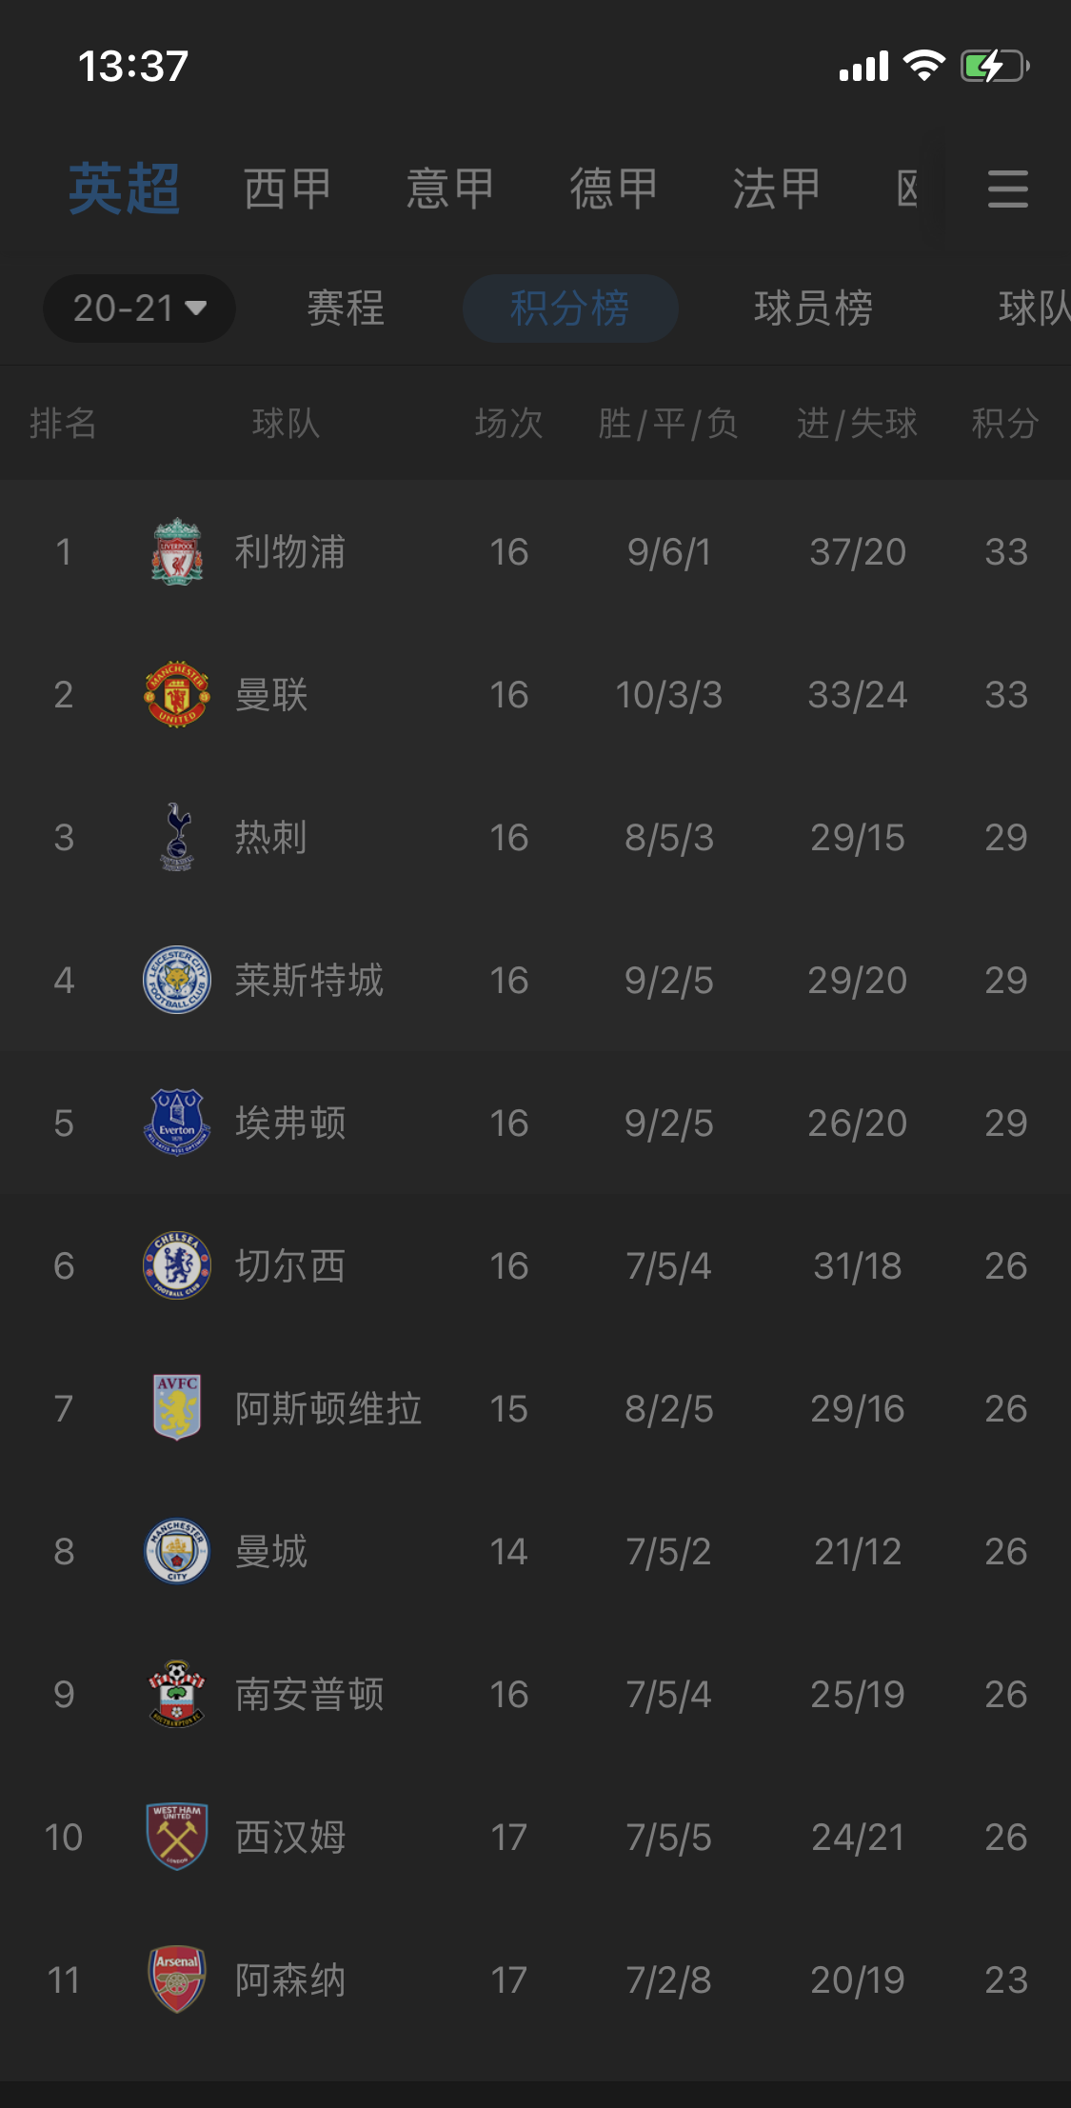Image resolution: width=1071 pixels, height=2108 pixels.
Task: Switch to the 西甲 league tab
Action: coord(287,189)
